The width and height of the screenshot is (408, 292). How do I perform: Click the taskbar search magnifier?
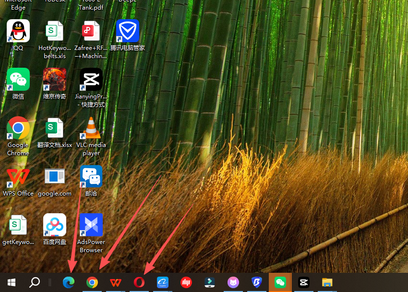pyautogui.click(x=35, y=282)
